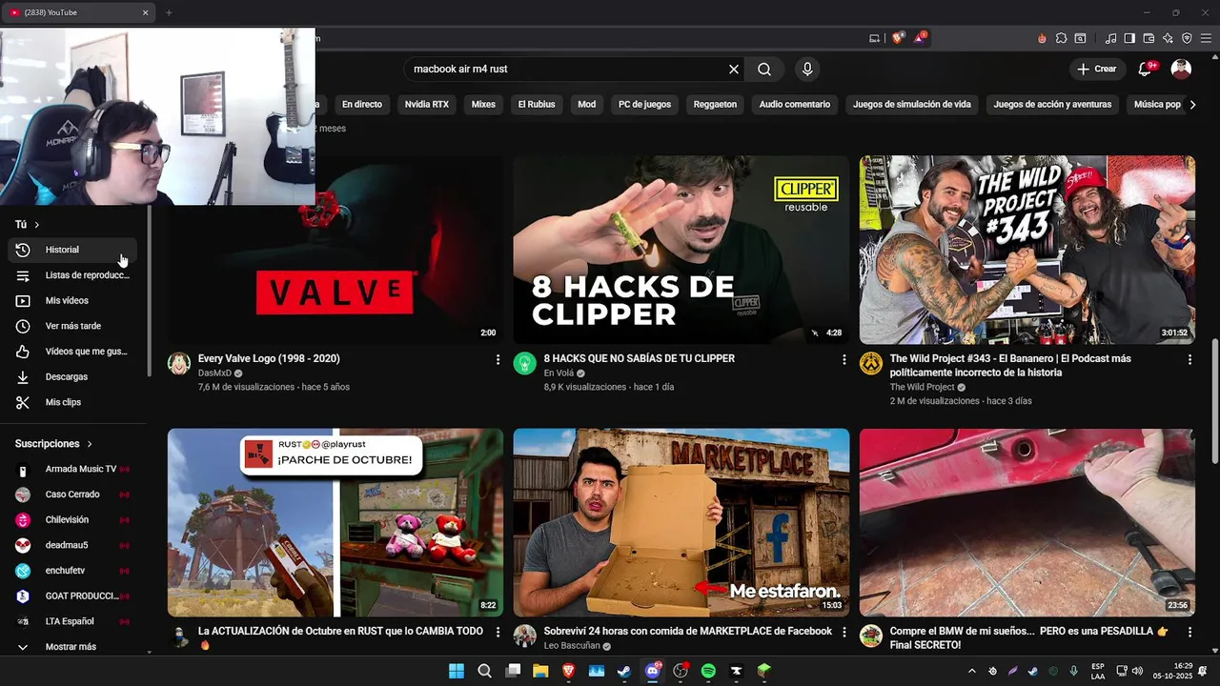Open Historial in the sidebar

click(x=72, y=250)
